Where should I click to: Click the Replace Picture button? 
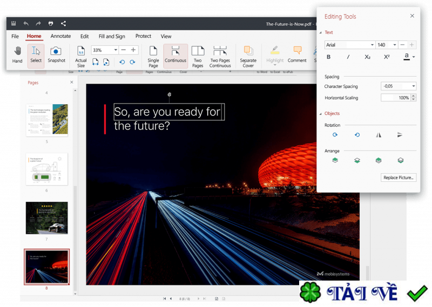point(399,178)
